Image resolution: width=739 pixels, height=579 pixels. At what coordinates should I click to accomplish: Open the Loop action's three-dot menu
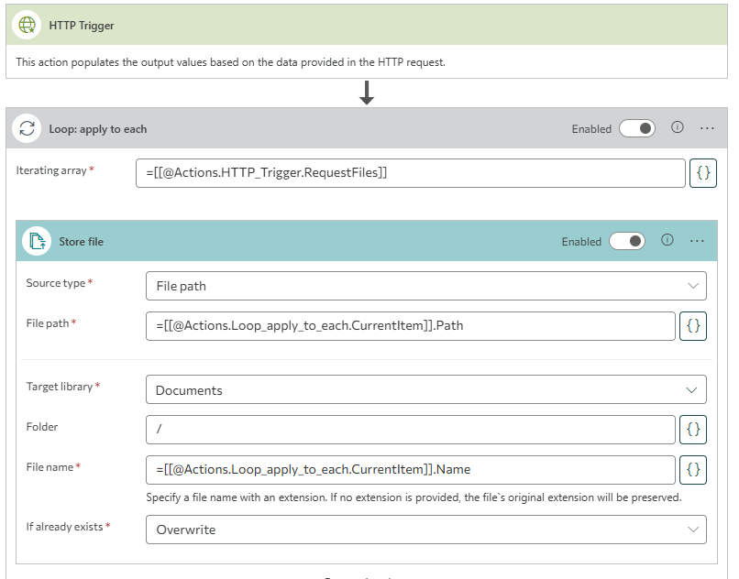pyautogui.click(x=707, y=128)
